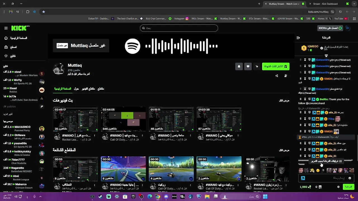358x201 pixels.
Task: Click the timeout hourglass on the 1iiMDK message
Action: coord(305,79)
